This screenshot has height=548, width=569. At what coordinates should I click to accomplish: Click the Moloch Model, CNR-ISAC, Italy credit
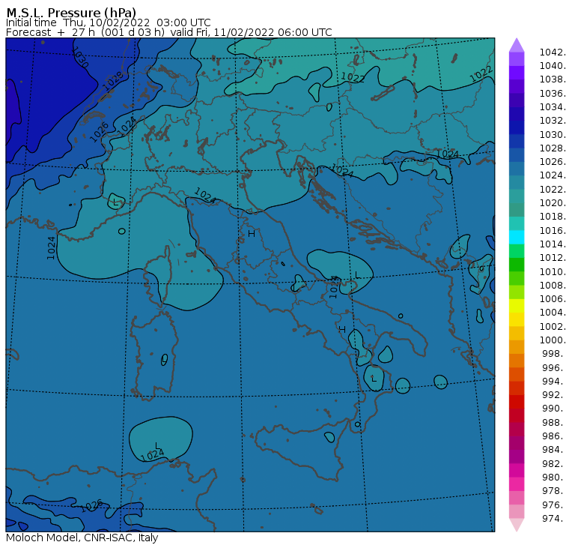pos(82,538)
